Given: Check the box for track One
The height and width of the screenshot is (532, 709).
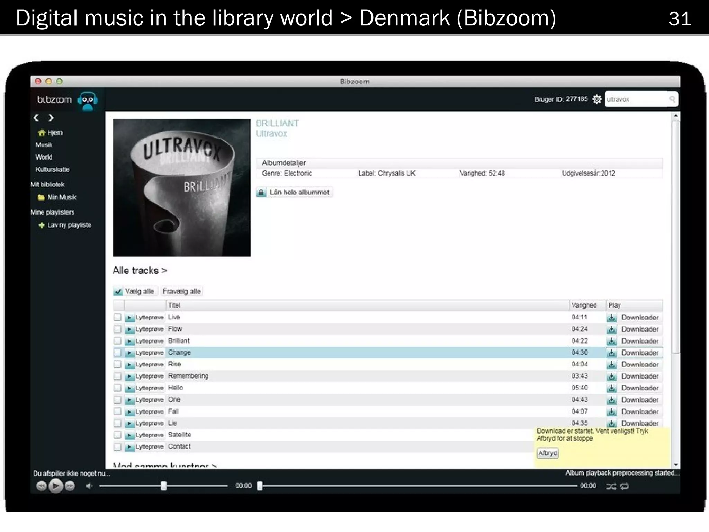Looking at the screenshot, I should pos(118,400).
